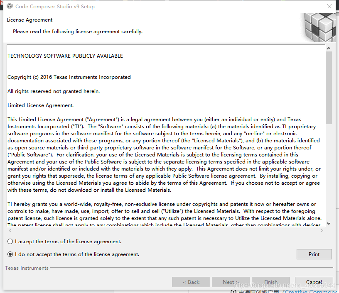Select "I accept the terms" radio button

point(10,242)
